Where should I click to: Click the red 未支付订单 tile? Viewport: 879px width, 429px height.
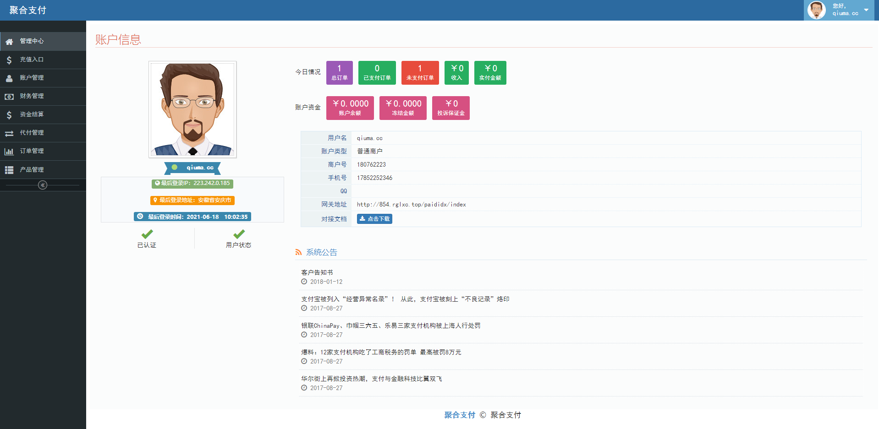pyautogui.click(x=420, y=73)
